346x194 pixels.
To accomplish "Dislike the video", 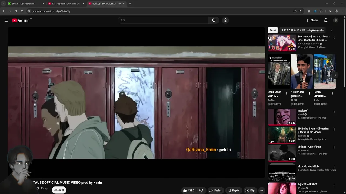I will pos(201,190).
